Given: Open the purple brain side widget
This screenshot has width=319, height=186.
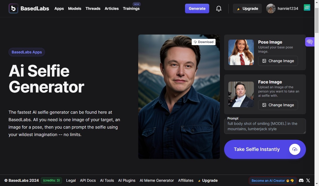Looking at the screenshot, I should point(310,42).
